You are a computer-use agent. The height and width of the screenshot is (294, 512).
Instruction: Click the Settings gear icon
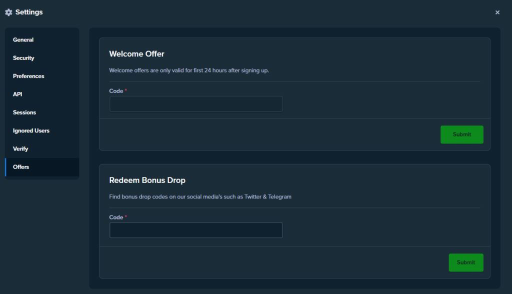coord(8,12)
